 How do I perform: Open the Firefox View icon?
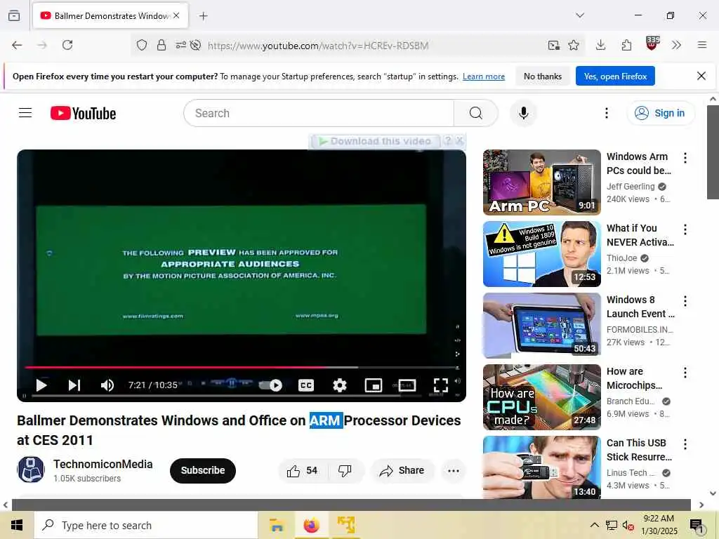[14, 15]
